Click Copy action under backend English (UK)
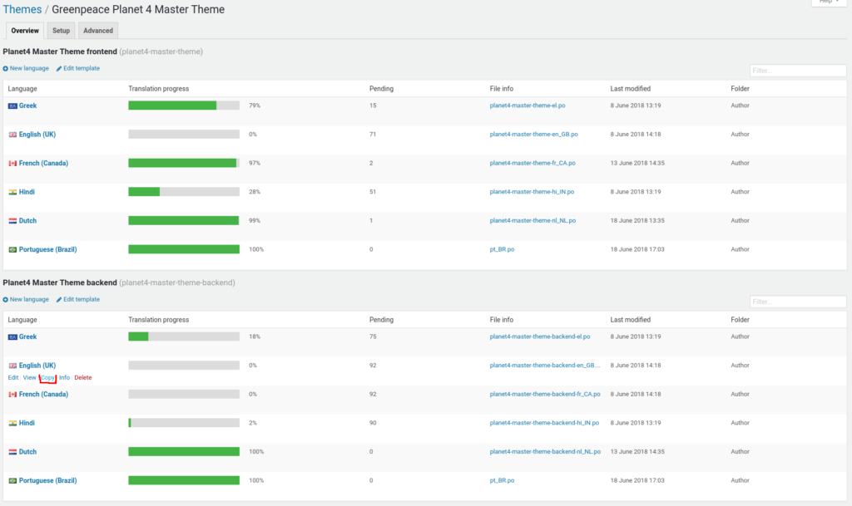The width and height of the screenshot is (852, 506). tap(47, 377)
